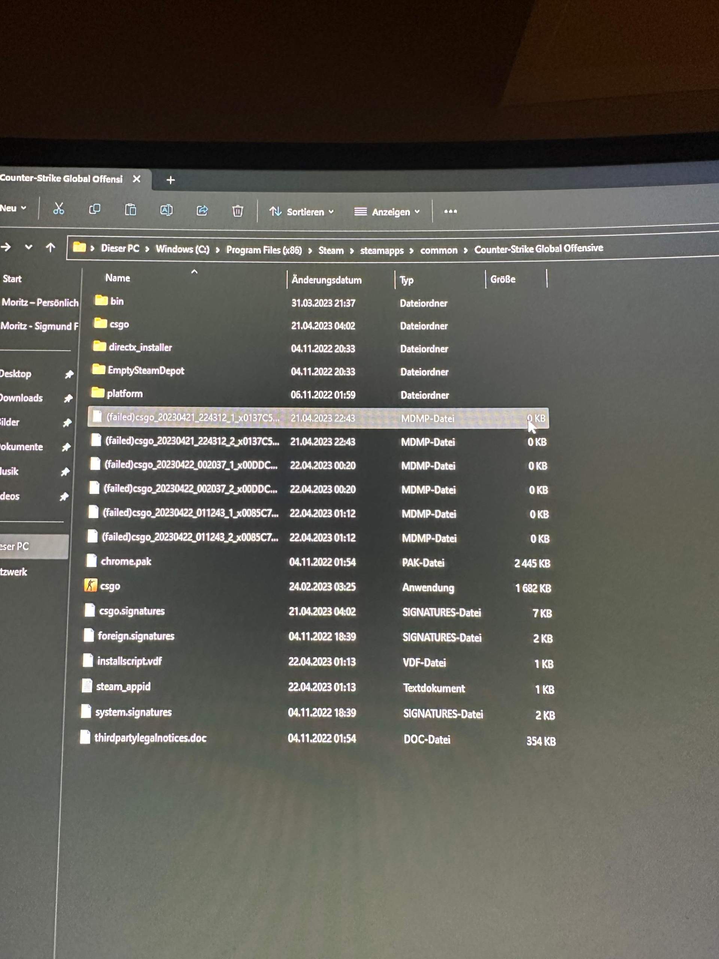The height and width of the screenshot is (959, 719).
Task: Click the Delete trash icon
Action: pyautogui.click(x=237, y=211)
